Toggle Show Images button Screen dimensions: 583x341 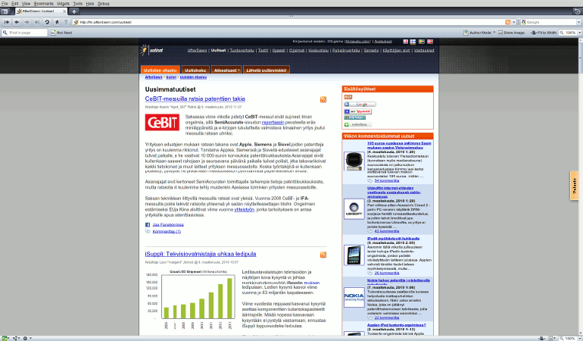[512, 33]
